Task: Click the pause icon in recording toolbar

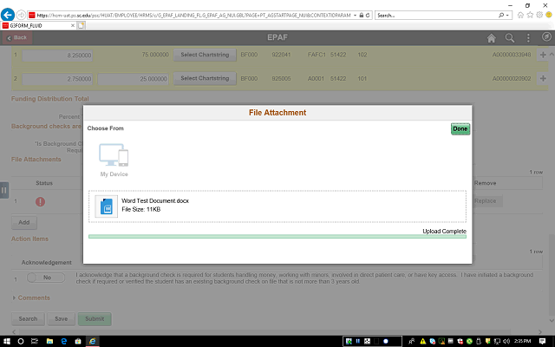Action: tap(358, 341)
